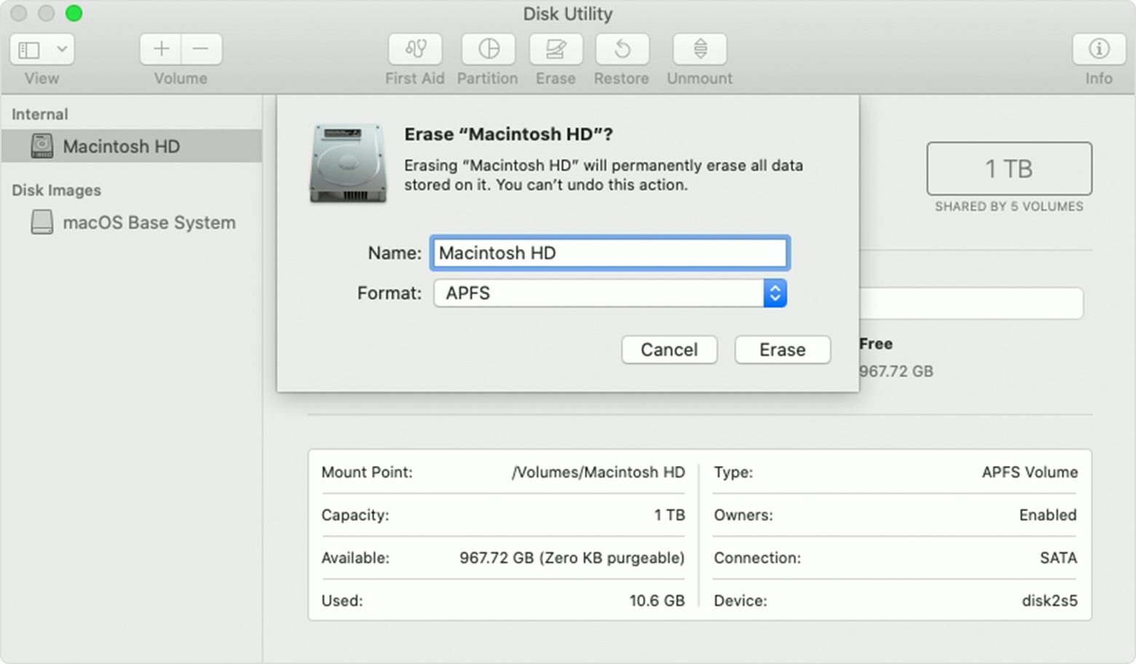The width and height of the screenshot is (1136, 664).
Task: Click the Unmount toolbar icon
Action: click(x=700, y=49)
